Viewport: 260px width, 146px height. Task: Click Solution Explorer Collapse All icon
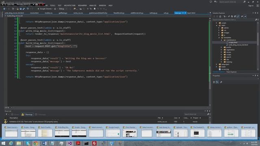[x=235, y=16]
